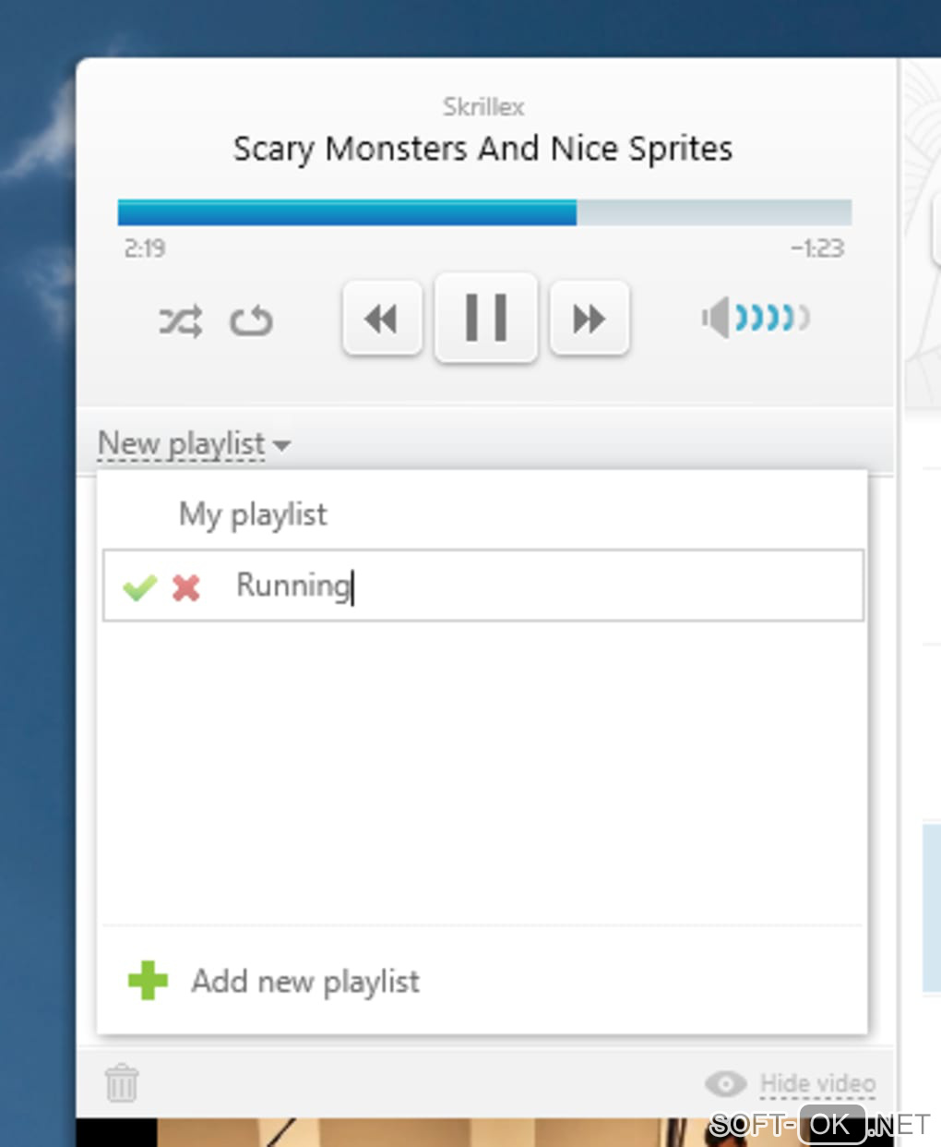This screenshot has height=1147, width=941.
Task: Click the Hide video link
Action: (x=817, y=1083)
